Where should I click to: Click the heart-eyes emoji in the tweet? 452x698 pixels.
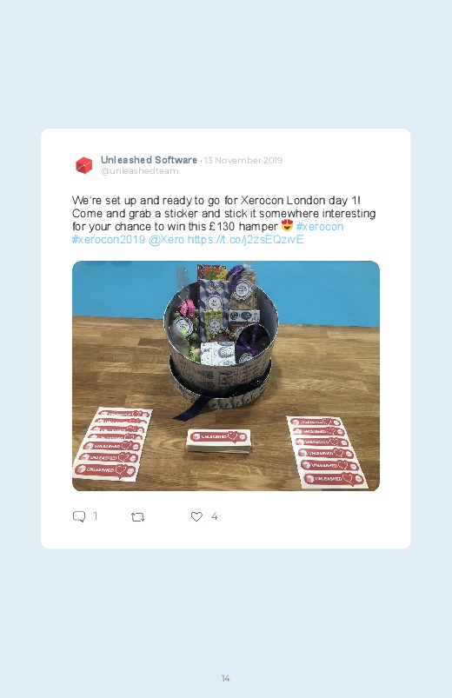click(x=287, y=225)
